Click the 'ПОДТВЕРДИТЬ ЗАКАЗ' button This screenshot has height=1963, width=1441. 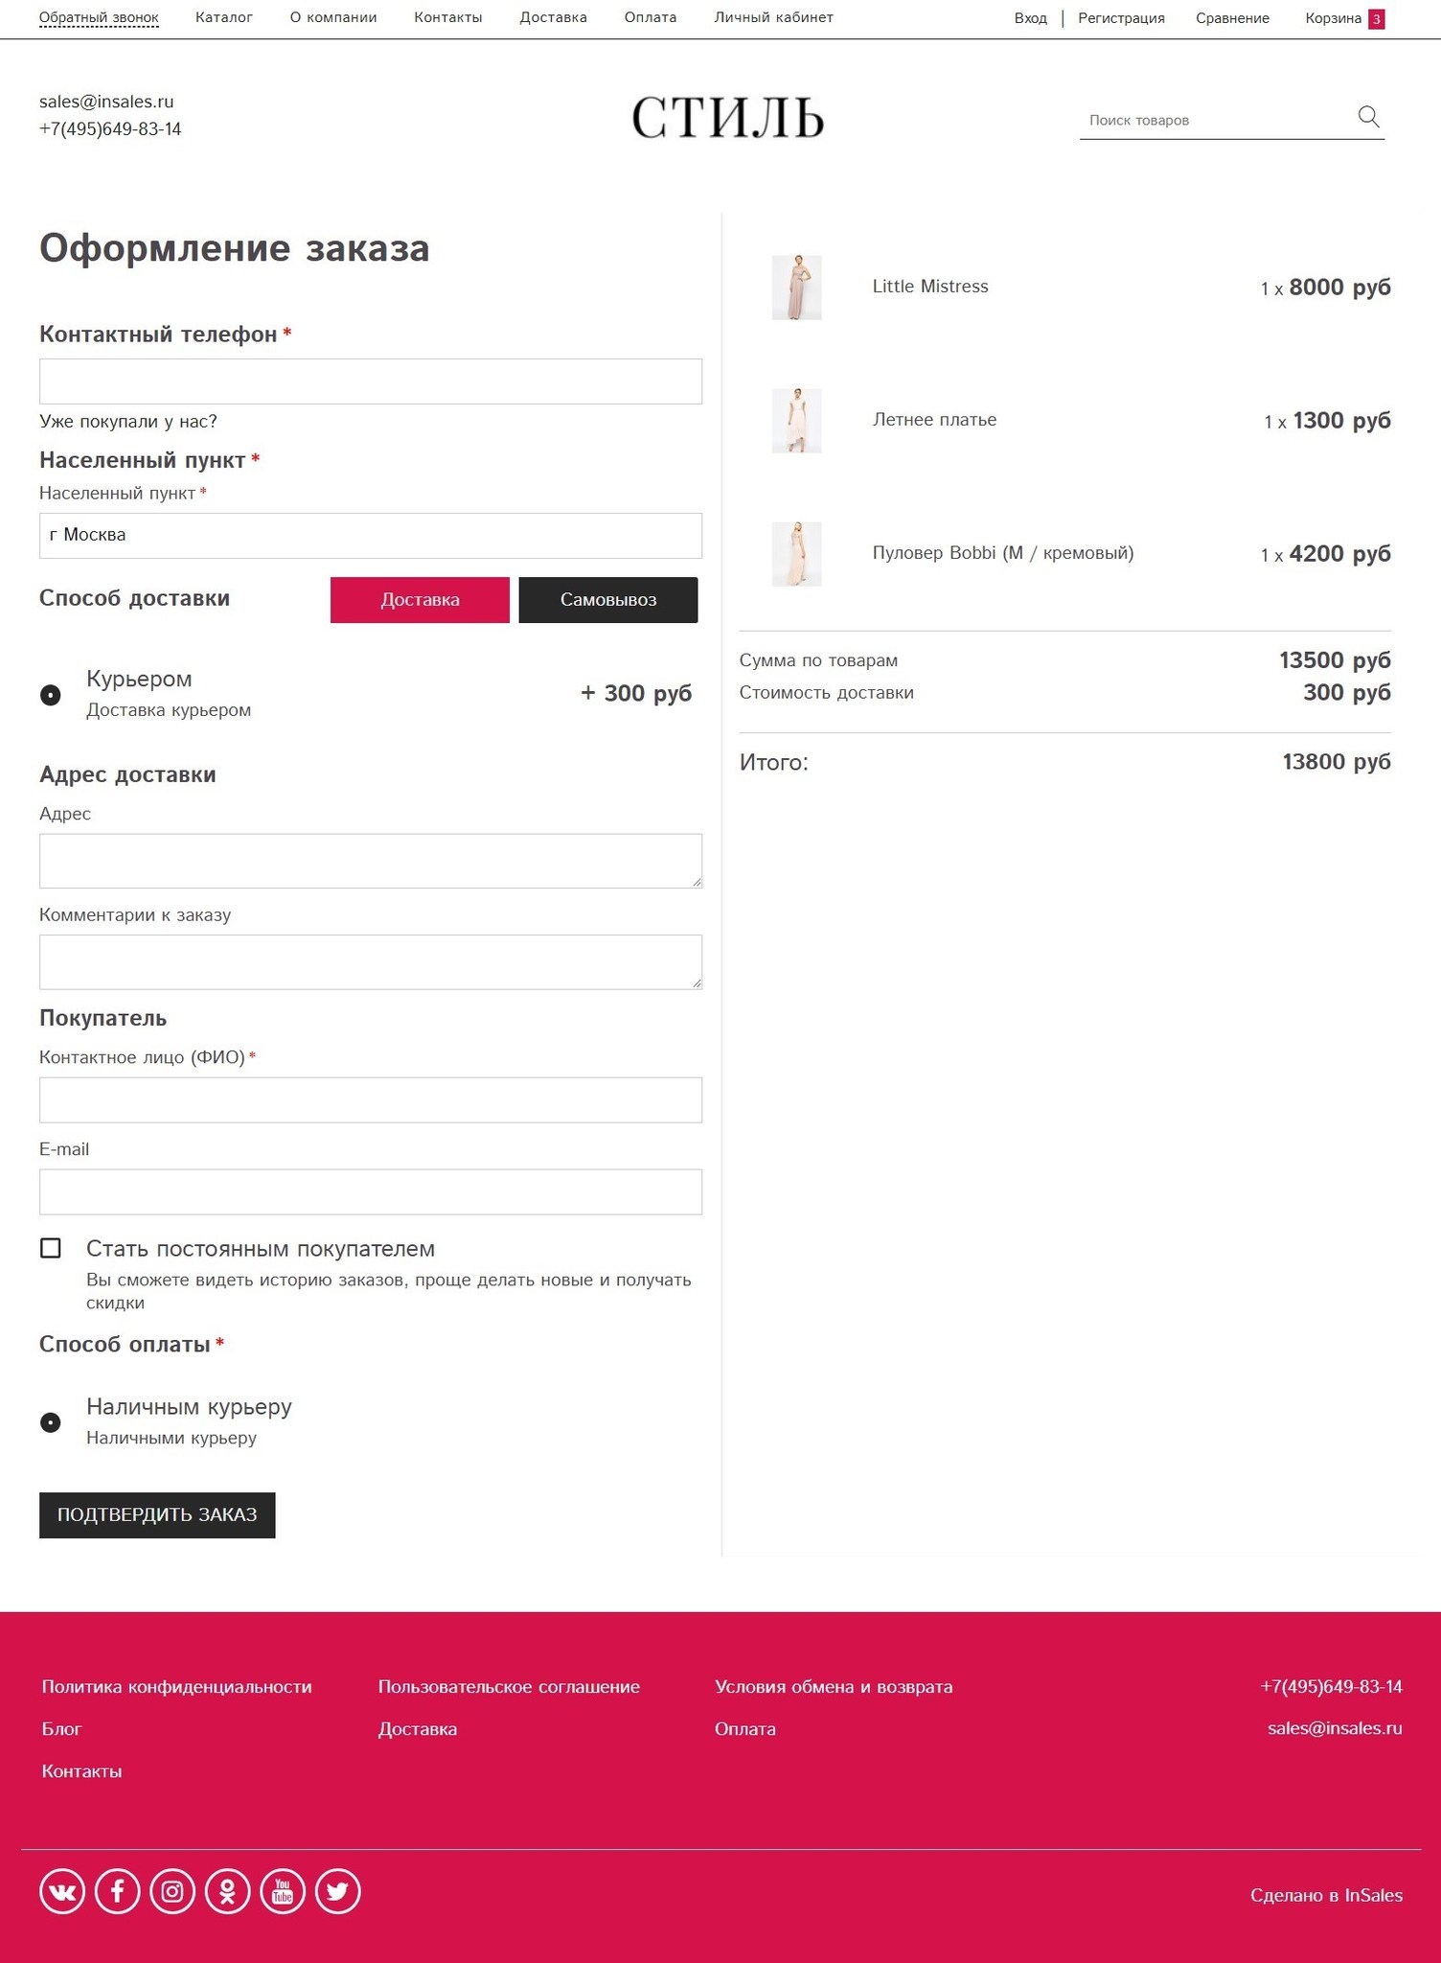157,1515
